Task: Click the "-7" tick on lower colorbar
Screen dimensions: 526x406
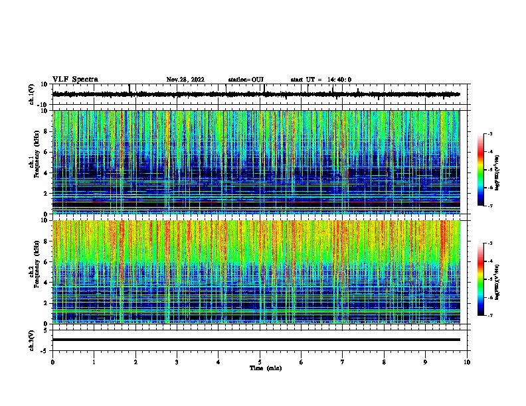Action: pos(489,316)
